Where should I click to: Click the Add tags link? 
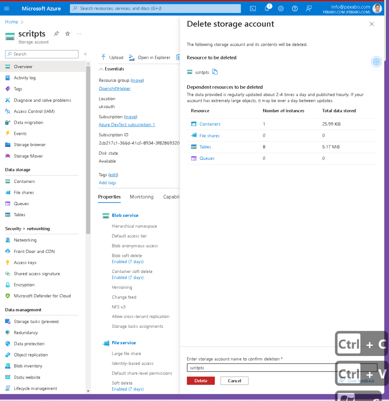point(108,182)
